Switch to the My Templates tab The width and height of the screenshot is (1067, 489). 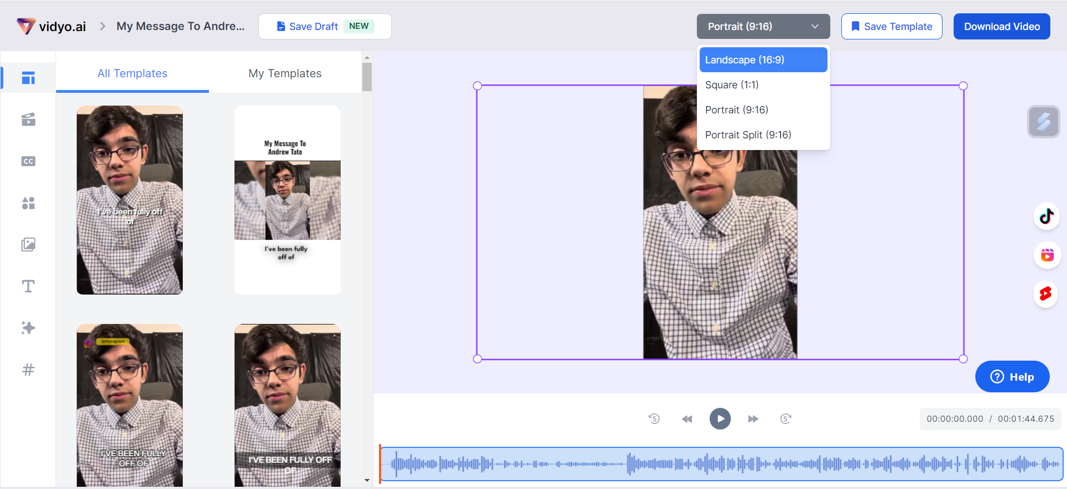(x=285, y=73)
